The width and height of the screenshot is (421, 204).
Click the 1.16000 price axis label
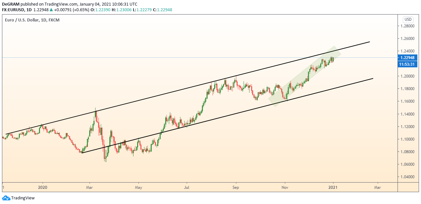click(407, 101)
